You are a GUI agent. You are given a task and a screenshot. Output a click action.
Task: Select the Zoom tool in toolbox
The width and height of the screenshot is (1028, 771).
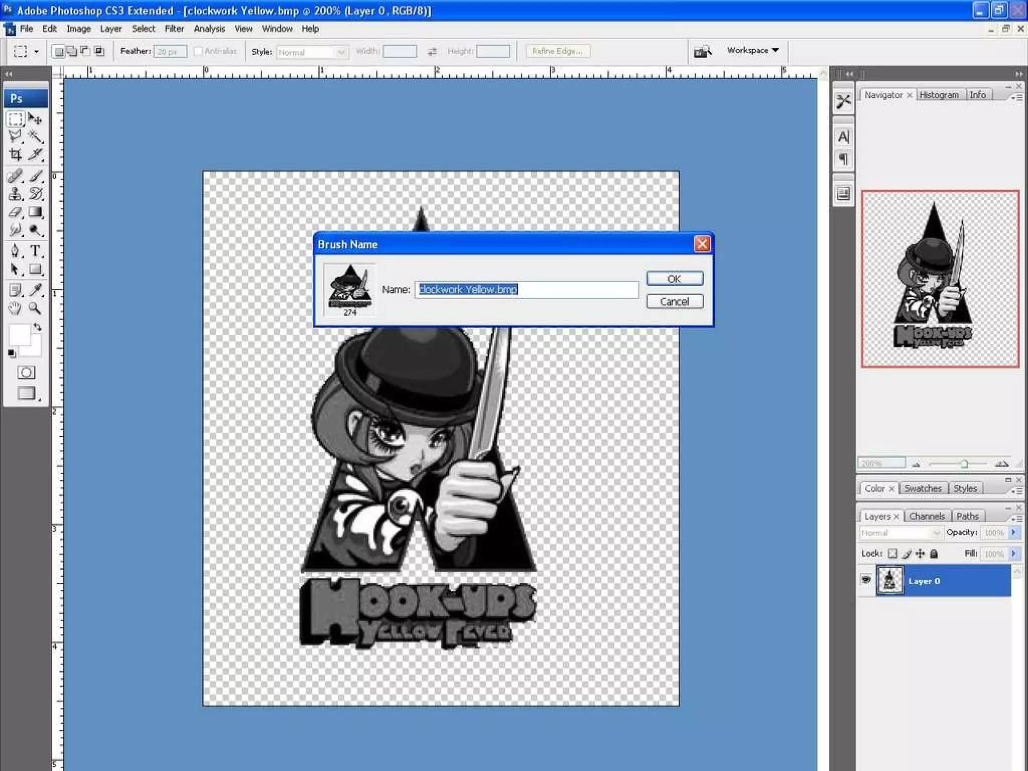click(x=35, y=308)
